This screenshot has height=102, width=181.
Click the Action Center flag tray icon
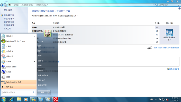coord(160,99)
